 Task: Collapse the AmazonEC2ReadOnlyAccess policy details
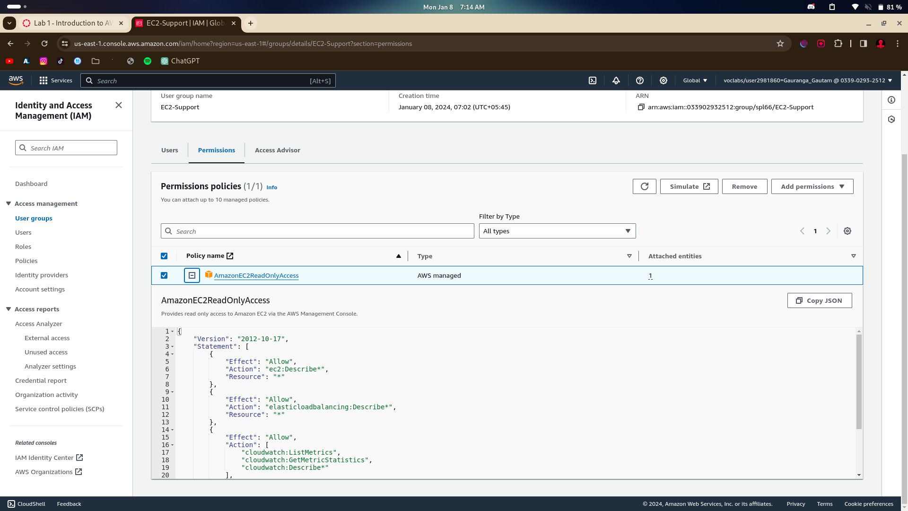192,275
